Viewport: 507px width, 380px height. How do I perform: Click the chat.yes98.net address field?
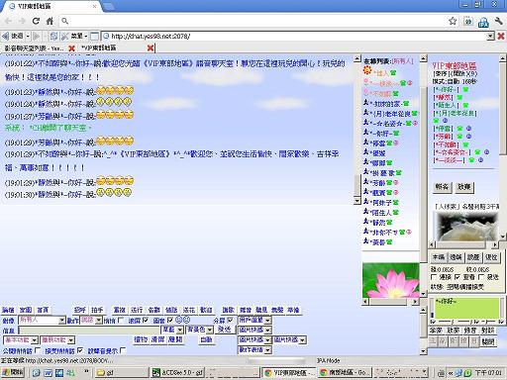[294, 36]
